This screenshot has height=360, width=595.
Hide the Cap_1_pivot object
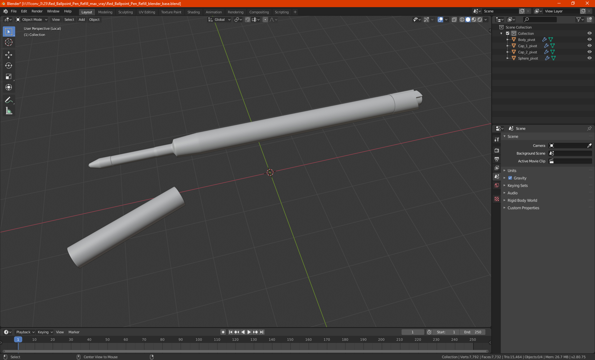(x=589, y=46)
